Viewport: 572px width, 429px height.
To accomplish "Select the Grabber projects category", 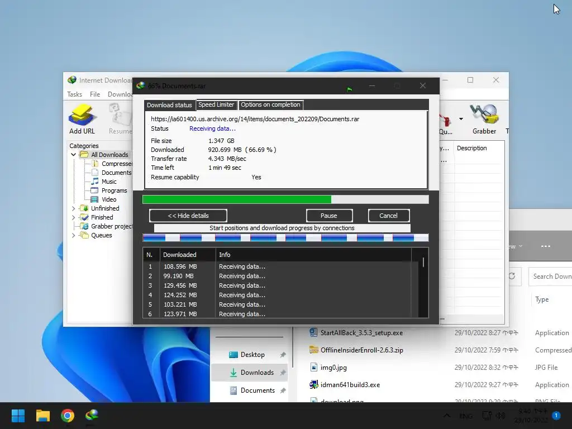I will [x=111, y=226].
